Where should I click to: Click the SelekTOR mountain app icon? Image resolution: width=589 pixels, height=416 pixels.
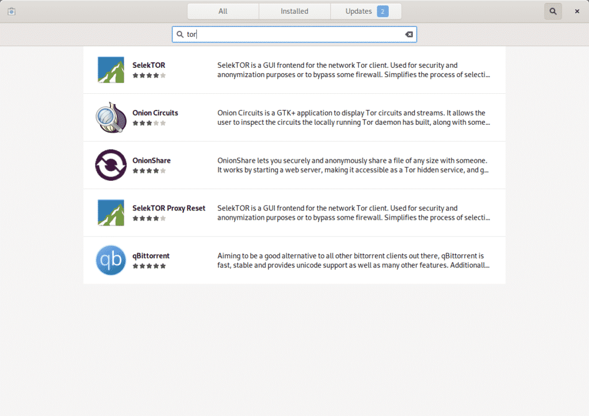[111, 70]
